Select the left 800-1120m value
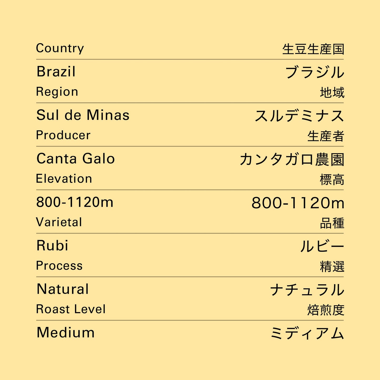 tap(75, 202)
